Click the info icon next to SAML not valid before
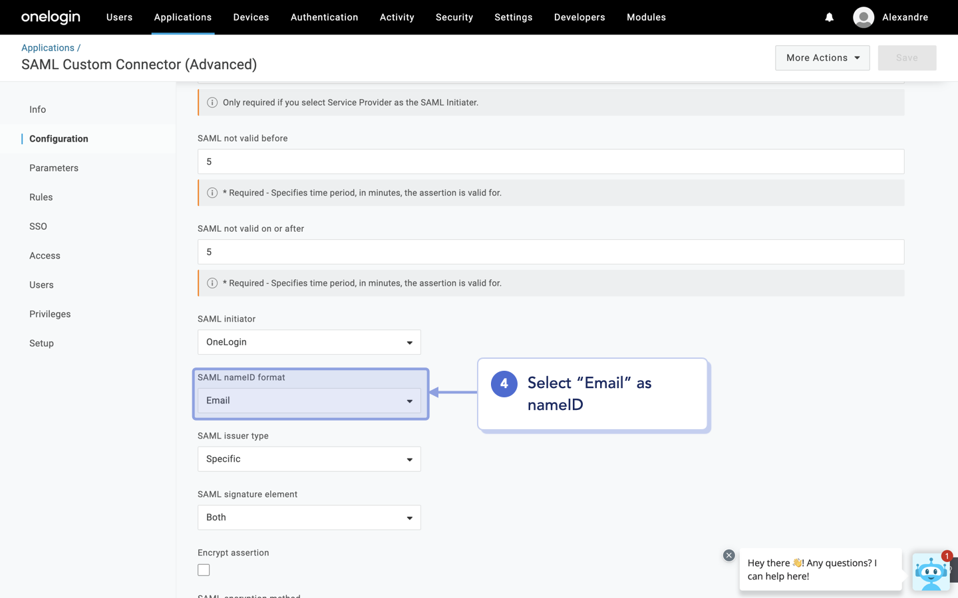 [x=212, y=192]
